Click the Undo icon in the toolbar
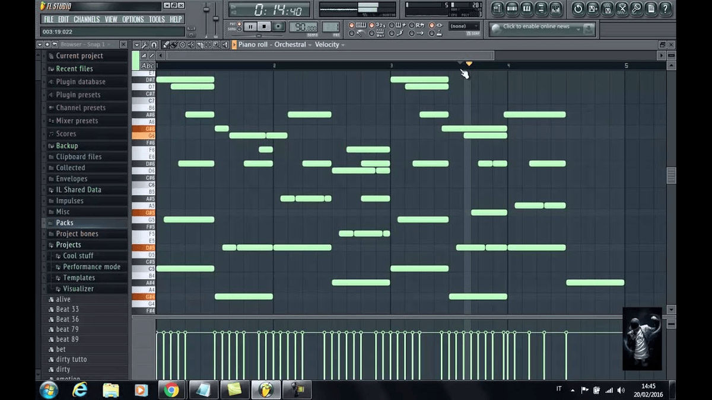712x400 pixels. tap(578, 8)
